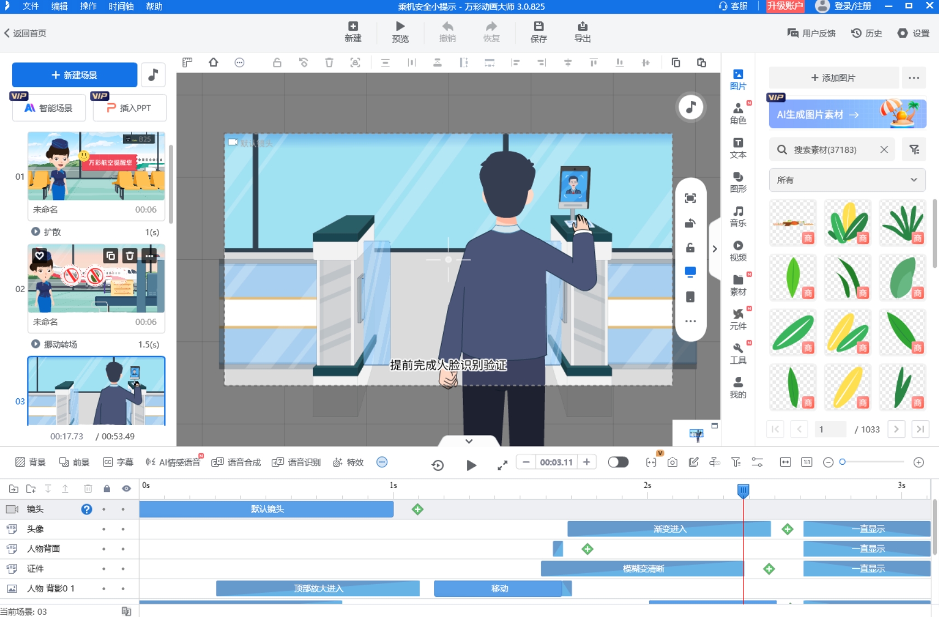The width and height of the screenshot is (939, 617).
Task: Open the 编辑 menu
Action: coord(59,7)
